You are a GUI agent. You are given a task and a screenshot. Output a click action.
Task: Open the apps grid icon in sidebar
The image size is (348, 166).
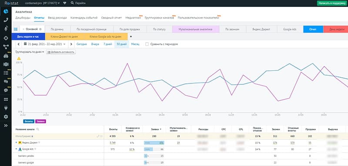6,99
